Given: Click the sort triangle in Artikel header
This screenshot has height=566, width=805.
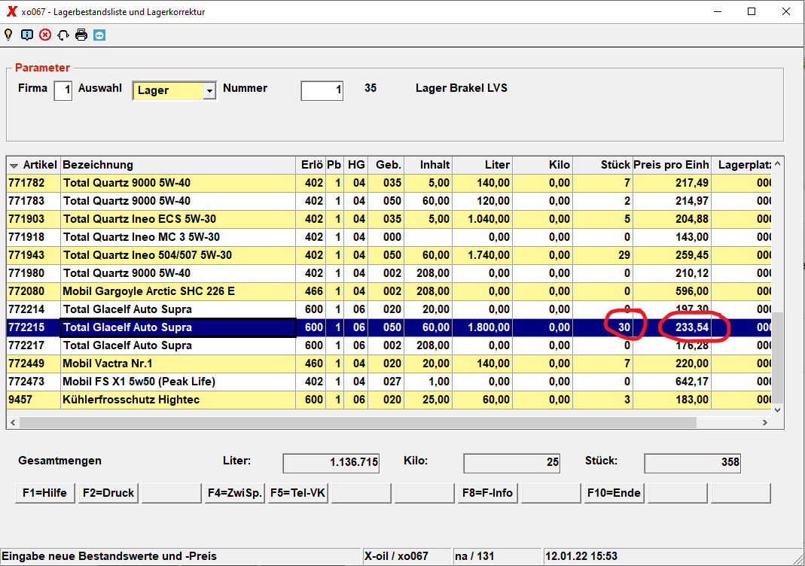Looking at the screenshot, I should 14,166.
